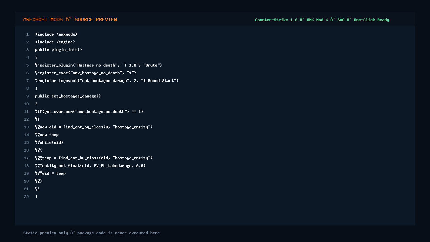
Task: Click the closing brace on line 22
Action: [36, 197]
